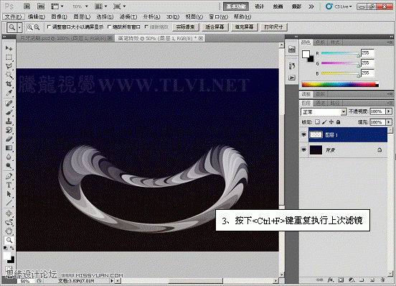
Task: Toggle zoom all windows checkbox
Action: tap(109, 27)
